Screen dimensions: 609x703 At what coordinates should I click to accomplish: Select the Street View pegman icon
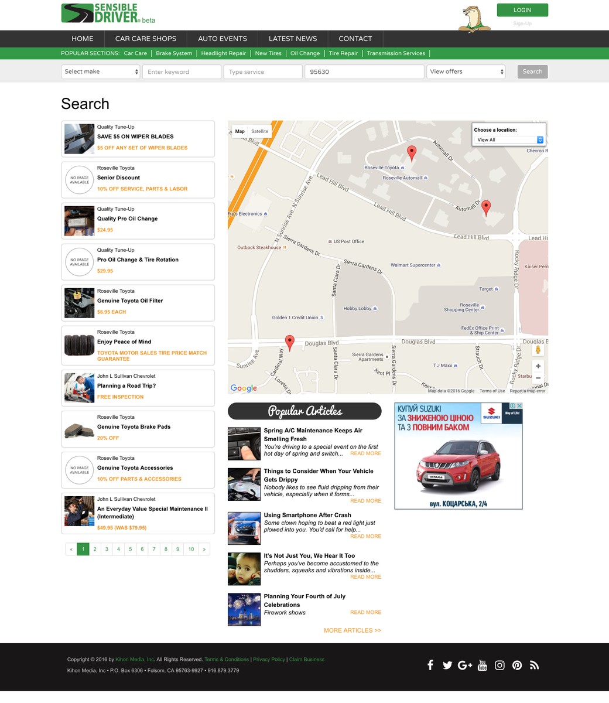[538, 350]
